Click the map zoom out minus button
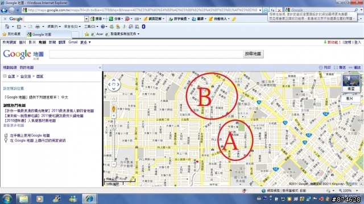364x204 pixels. click(x=114, y=164)
